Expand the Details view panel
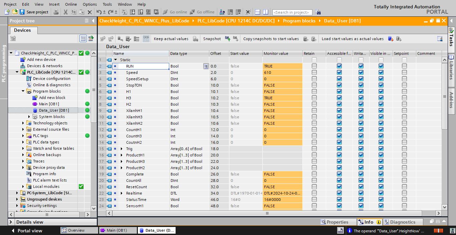 (10, 222)
